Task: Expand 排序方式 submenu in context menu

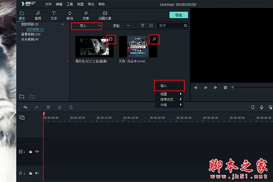Action: pyautogui.click(x=169, y=100)
